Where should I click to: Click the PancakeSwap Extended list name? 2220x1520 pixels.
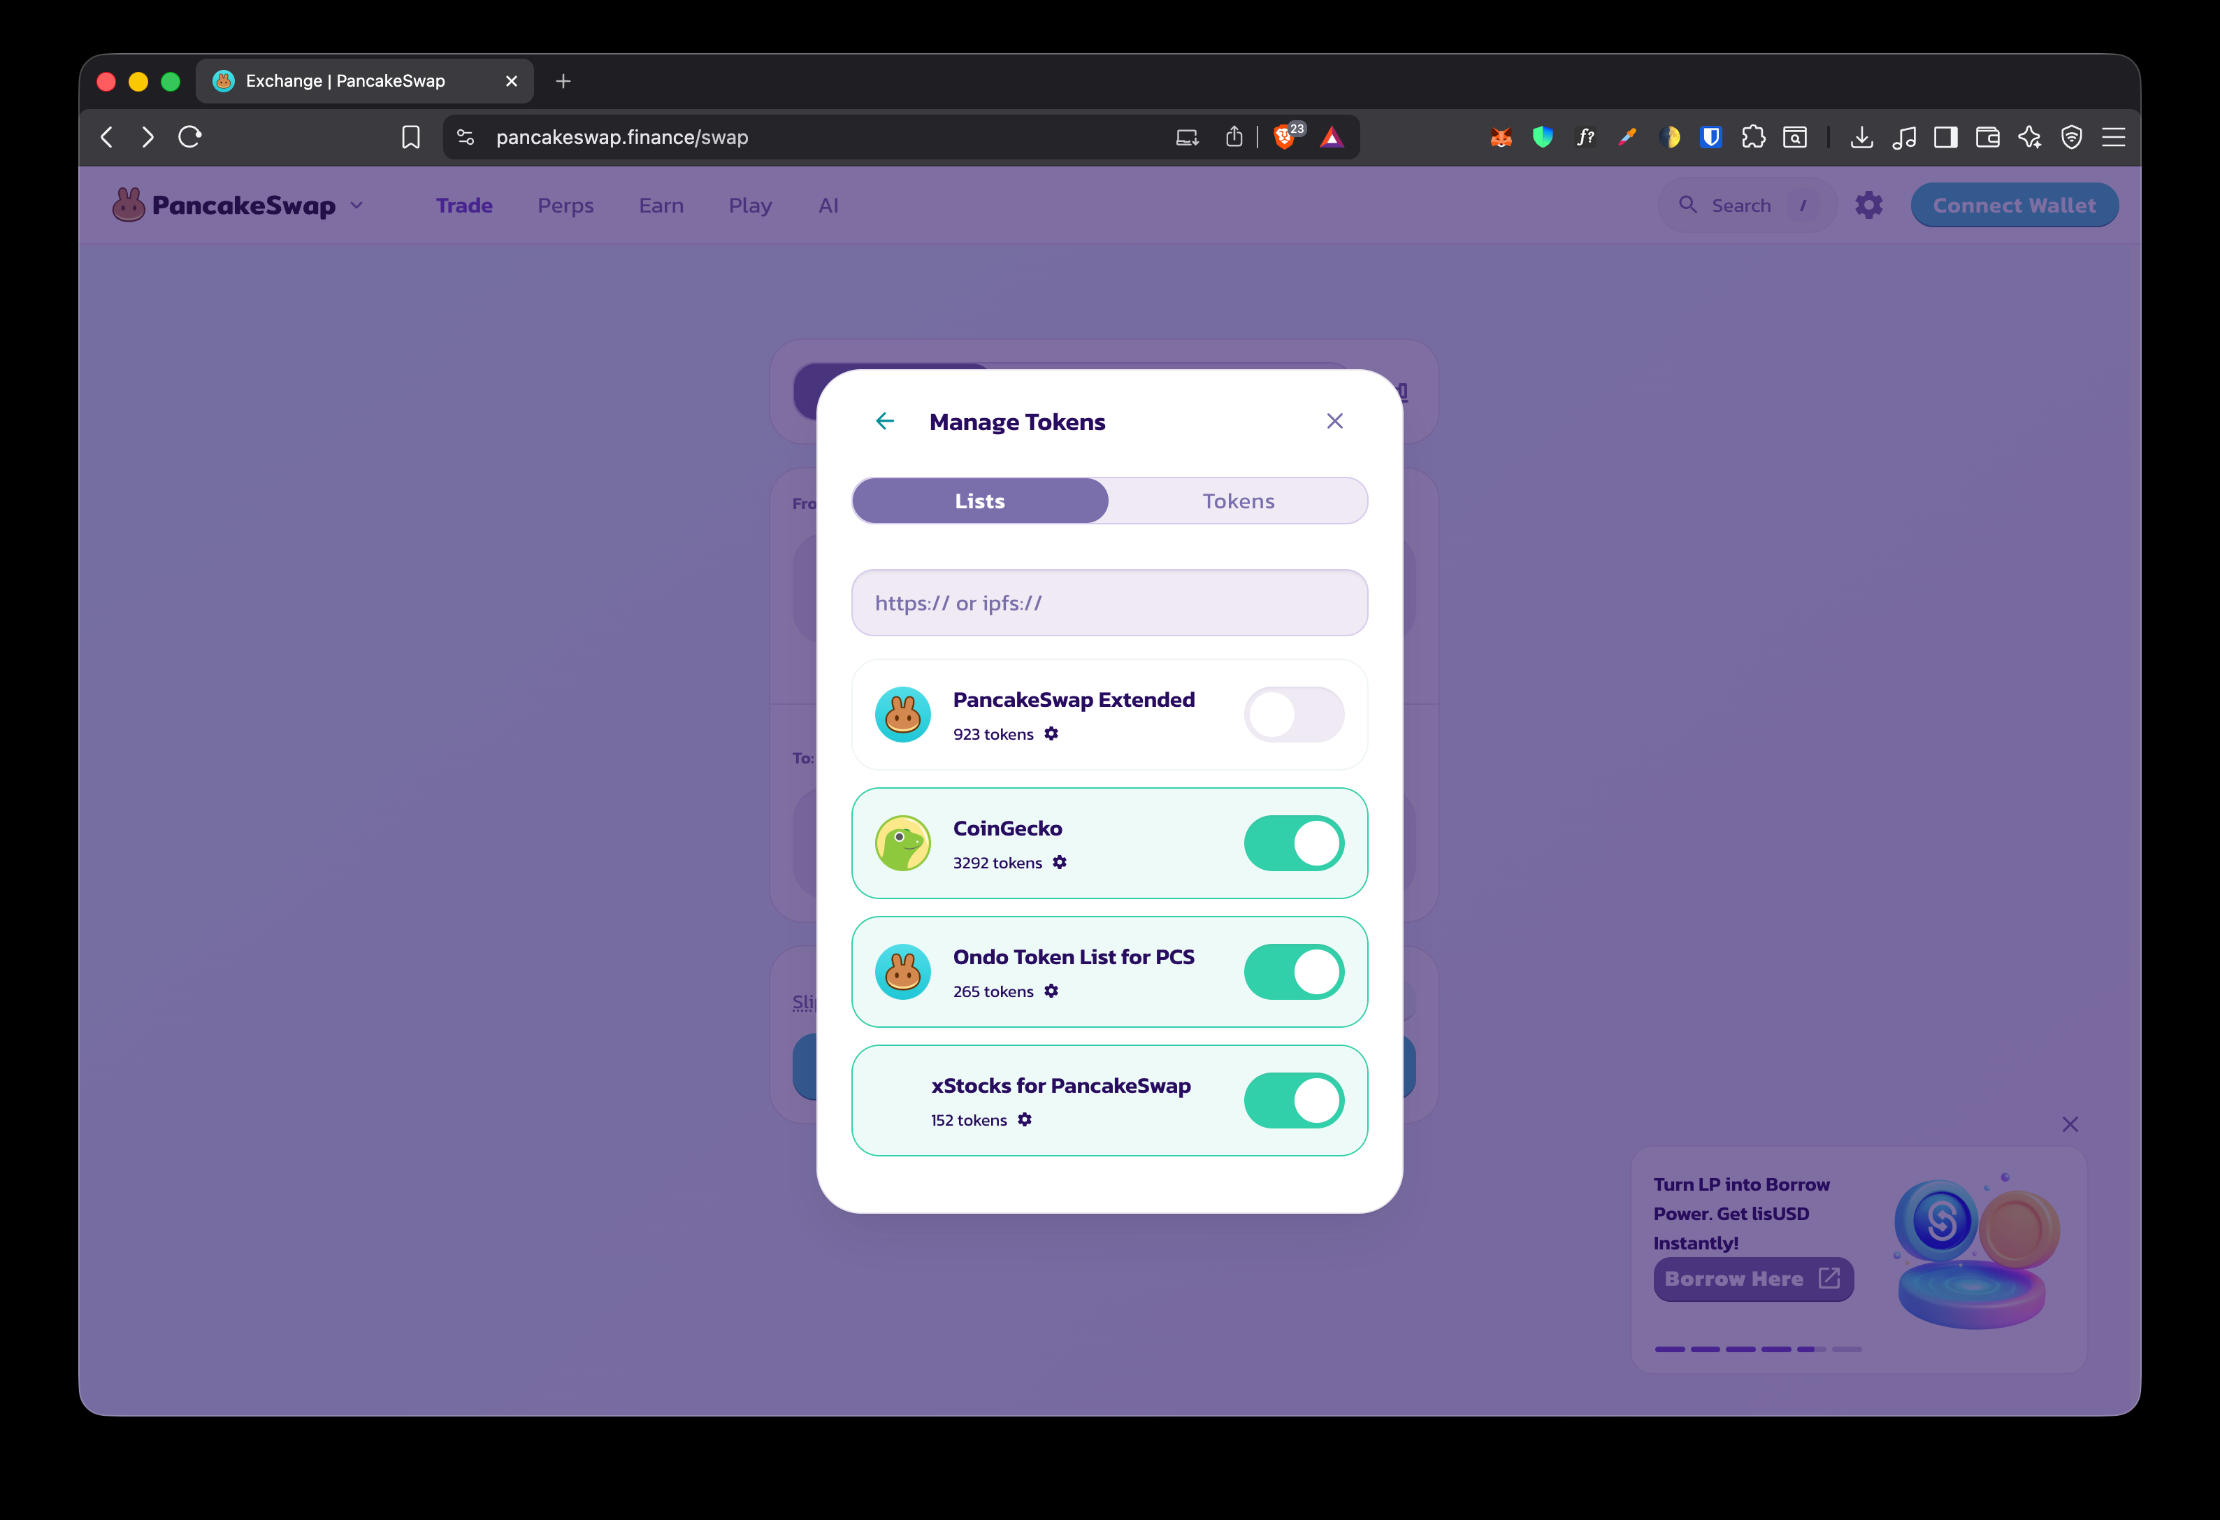tap(1074, 699)
